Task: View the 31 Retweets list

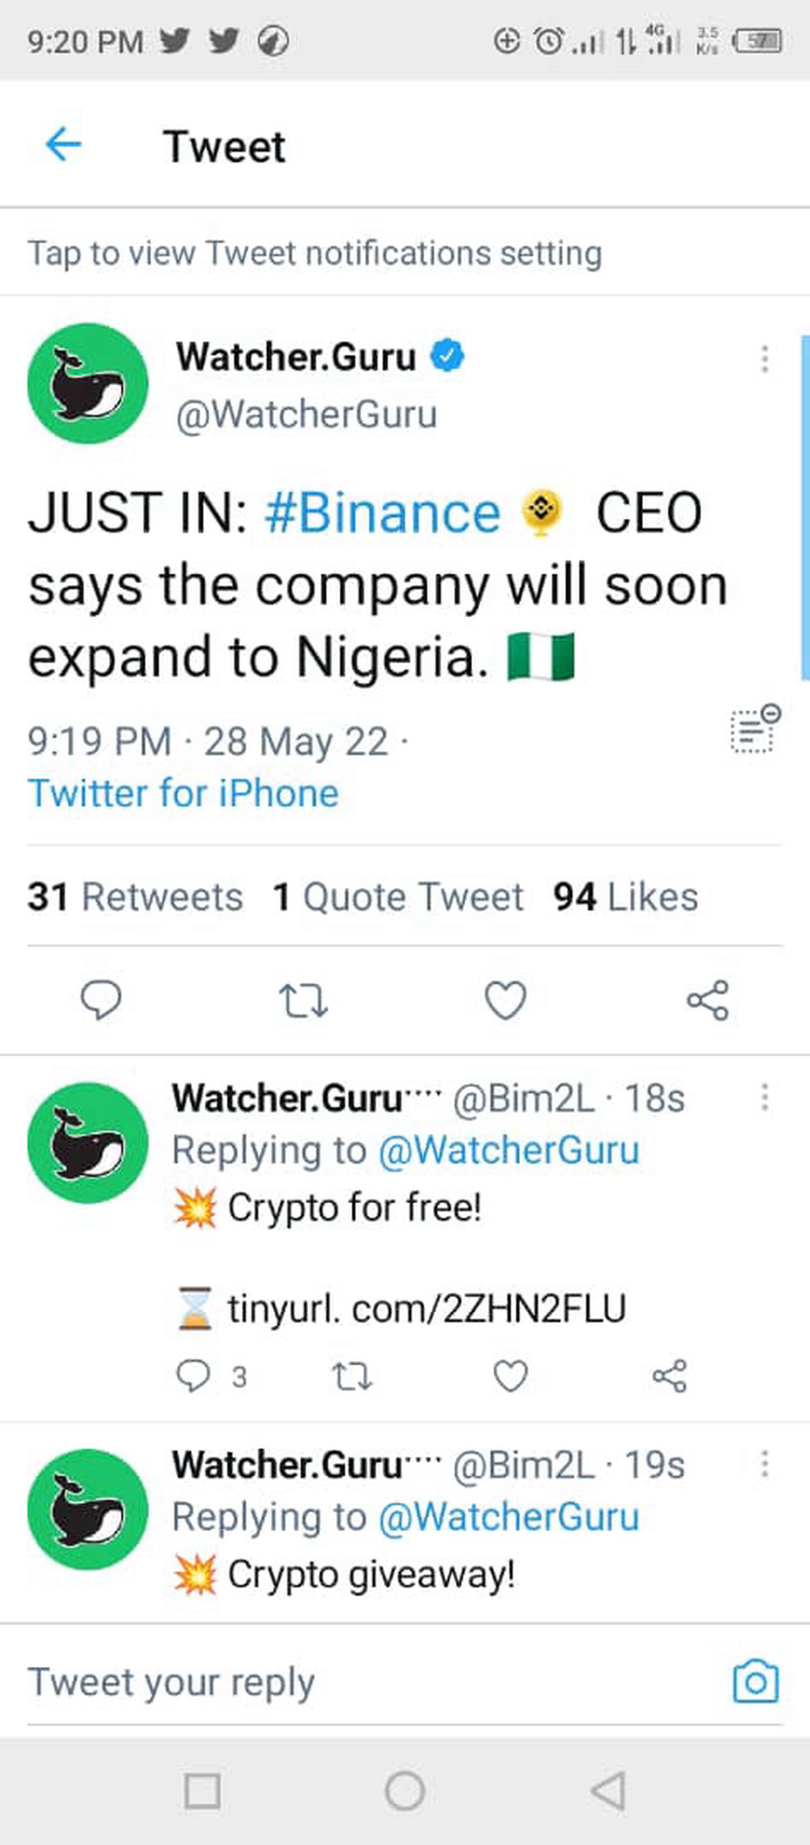Action: point(135,897)
